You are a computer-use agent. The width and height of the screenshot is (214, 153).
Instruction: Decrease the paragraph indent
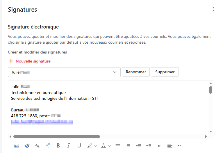point(138,146)
